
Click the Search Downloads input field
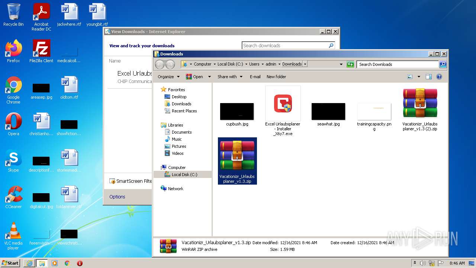click(x=398, y=64)
